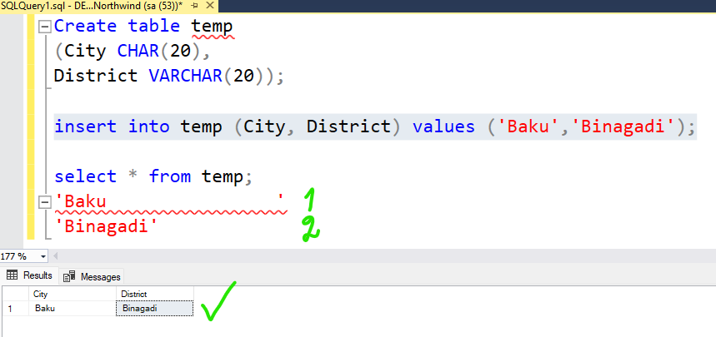Select the Baku cell in results
Screen dimensions: 716x337
[x=73, y=309]
